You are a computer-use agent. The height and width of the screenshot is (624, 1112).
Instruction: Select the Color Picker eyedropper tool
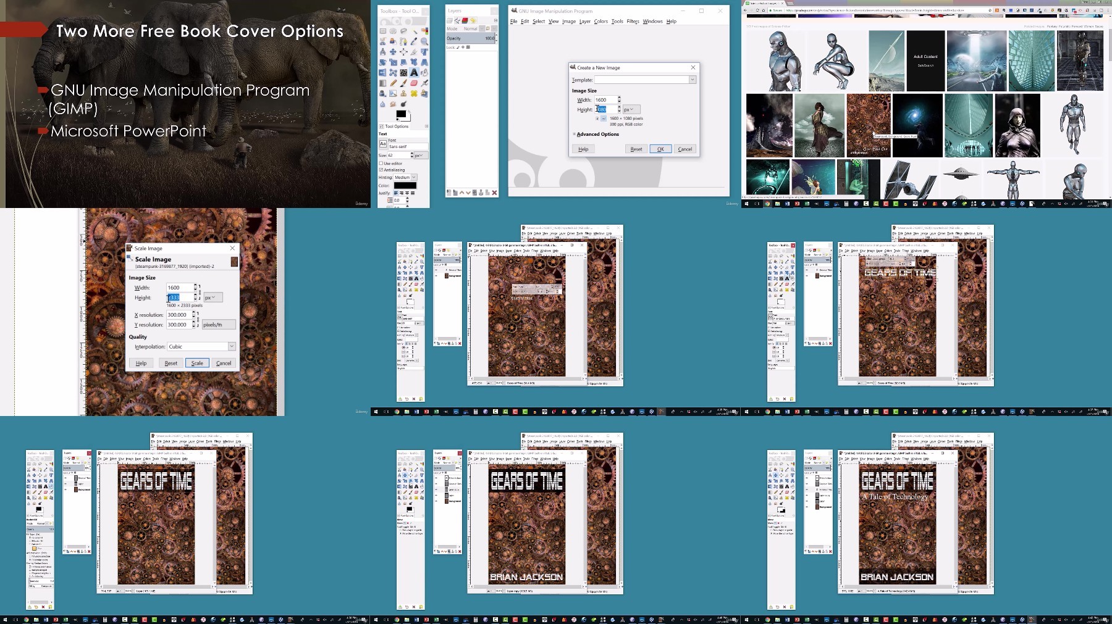coord(414,42)
